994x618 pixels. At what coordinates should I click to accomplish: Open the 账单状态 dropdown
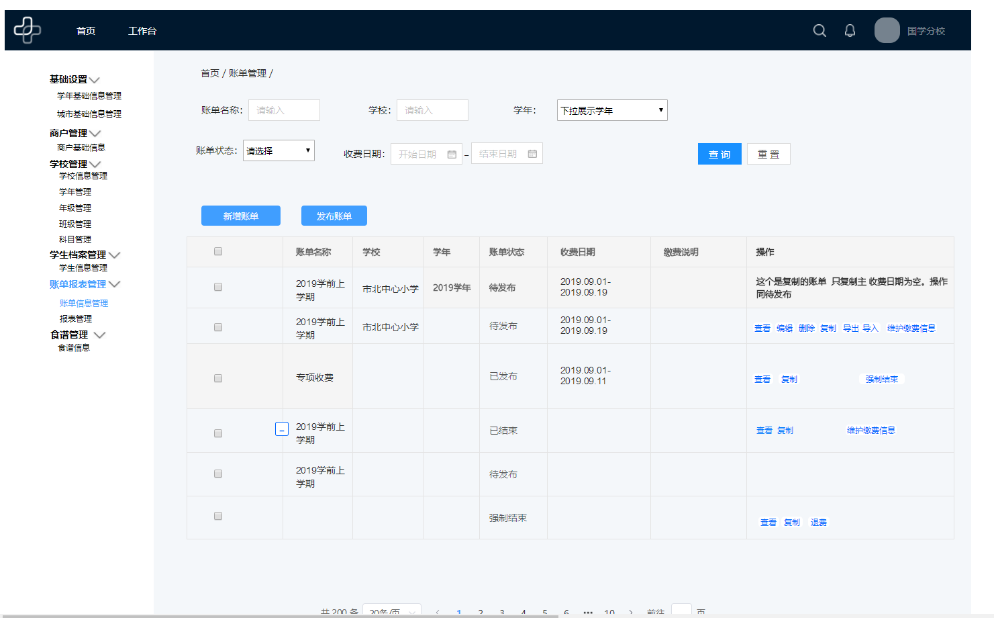pyautogui.click(x=279, y=150)
